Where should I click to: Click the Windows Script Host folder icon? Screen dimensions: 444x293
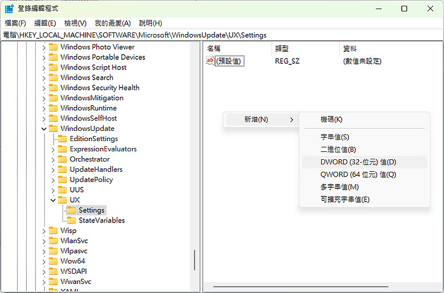tap(54, 67)
